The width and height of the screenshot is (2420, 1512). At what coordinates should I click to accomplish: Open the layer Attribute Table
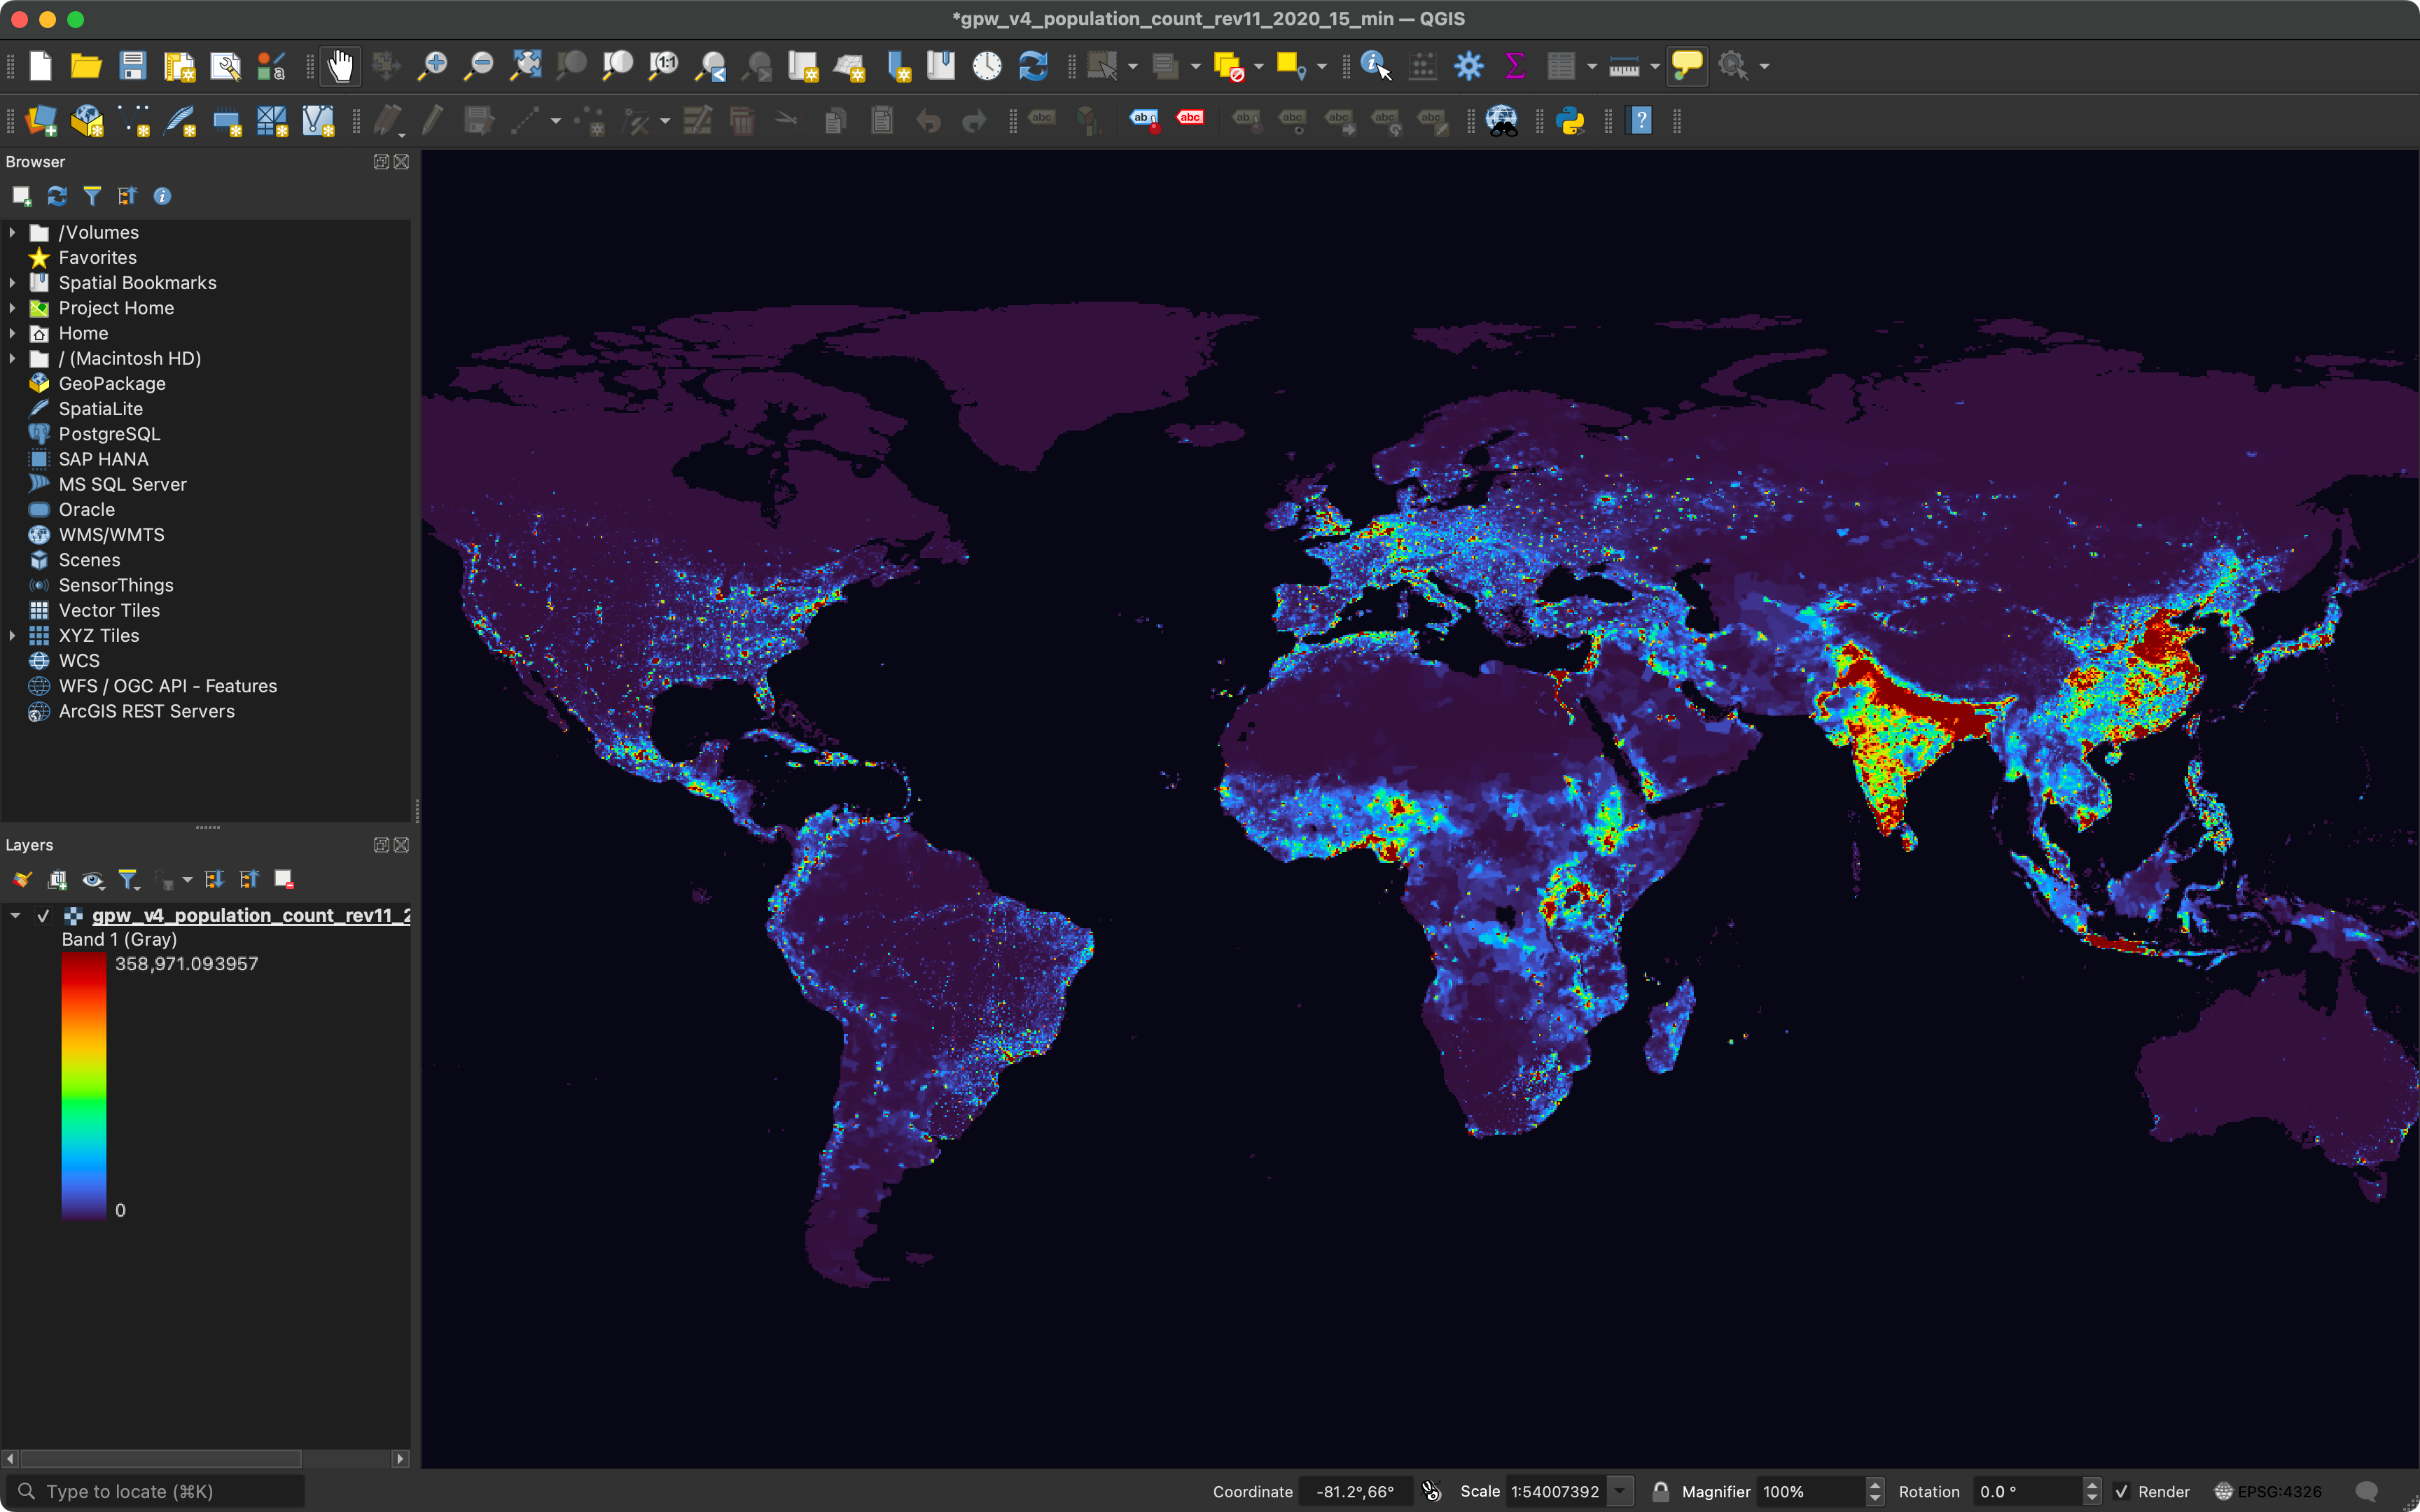coord(1563,65)
